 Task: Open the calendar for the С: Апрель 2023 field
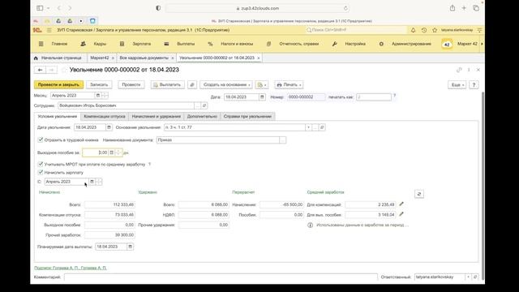click(x=92, y=182)
